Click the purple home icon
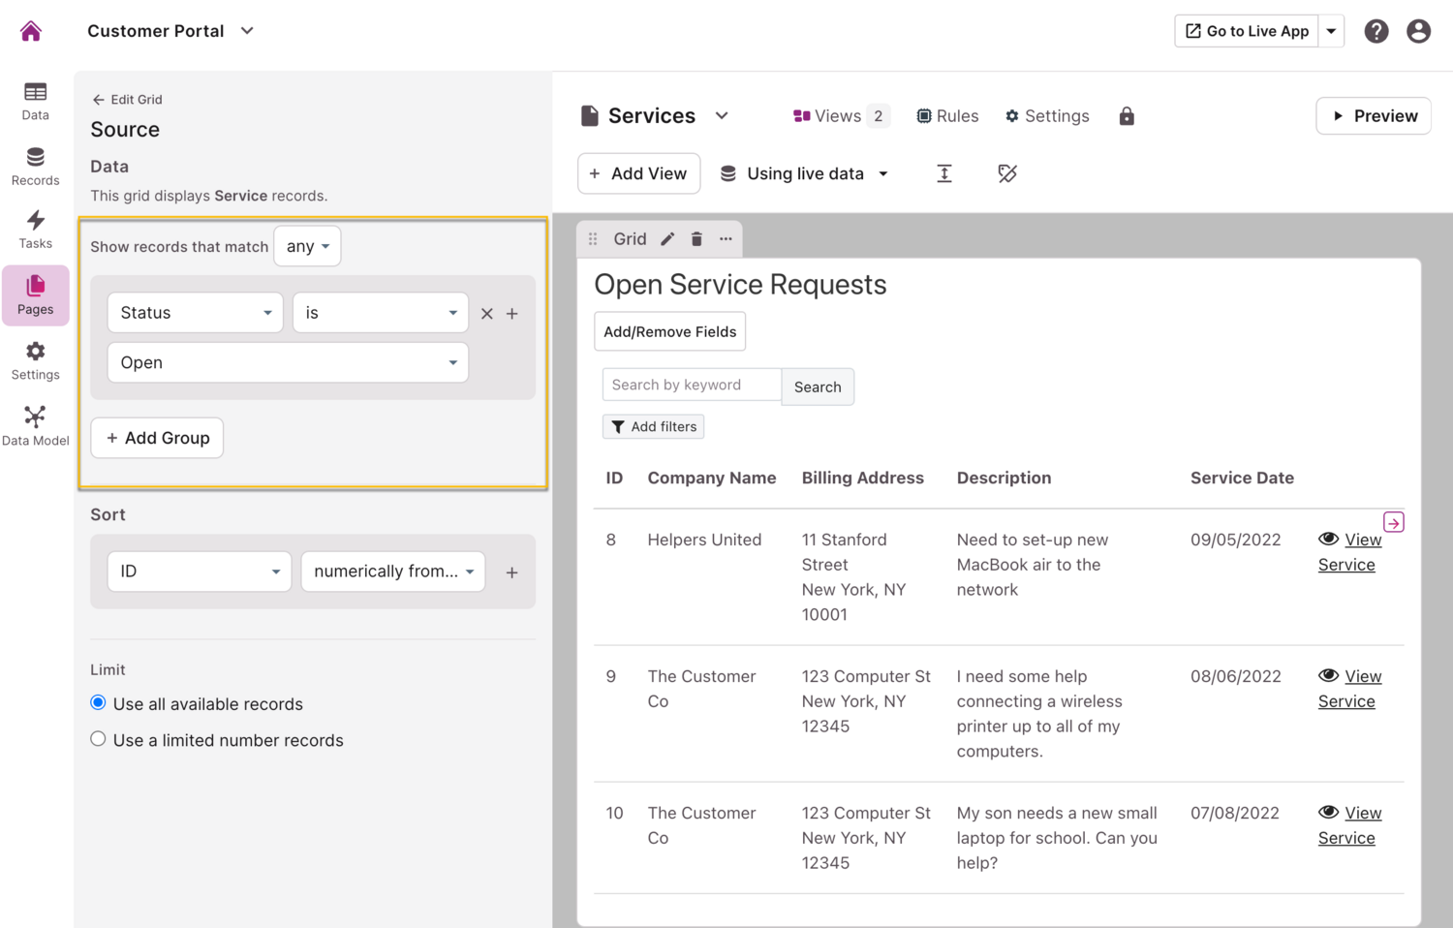The width and height of the screenshot is (1453, 928). 31,31
